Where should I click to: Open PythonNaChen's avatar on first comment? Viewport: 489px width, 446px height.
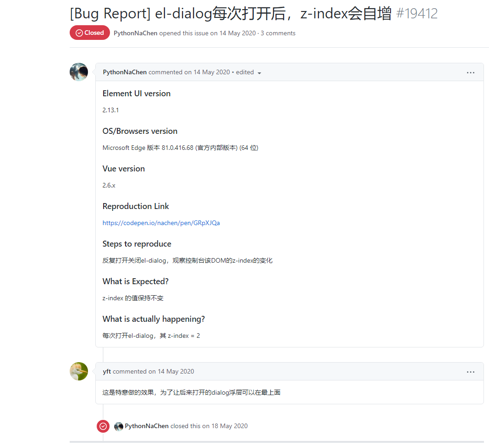pos(79,72)
